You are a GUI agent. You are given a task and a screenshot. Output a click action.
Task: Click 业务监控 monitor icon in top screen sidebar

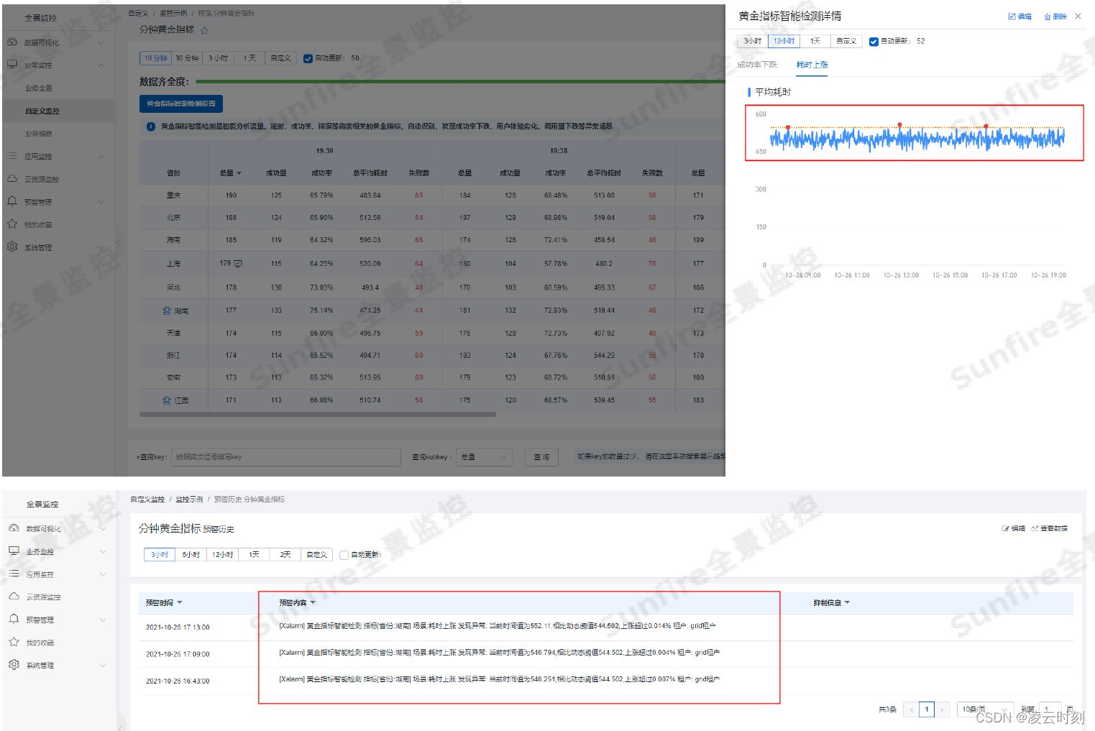[12, 64]
